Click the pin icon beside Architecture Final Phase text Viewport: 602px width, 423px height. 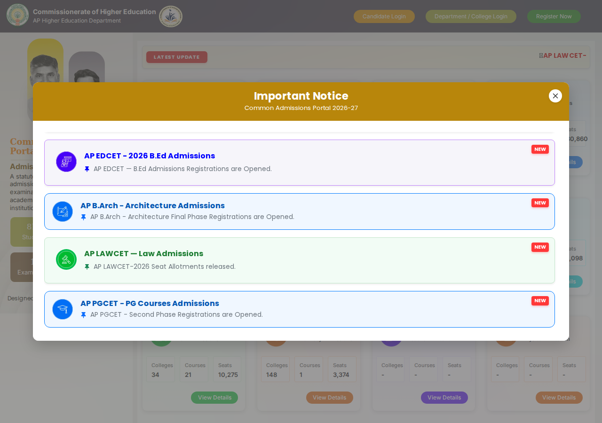(84, 217)
